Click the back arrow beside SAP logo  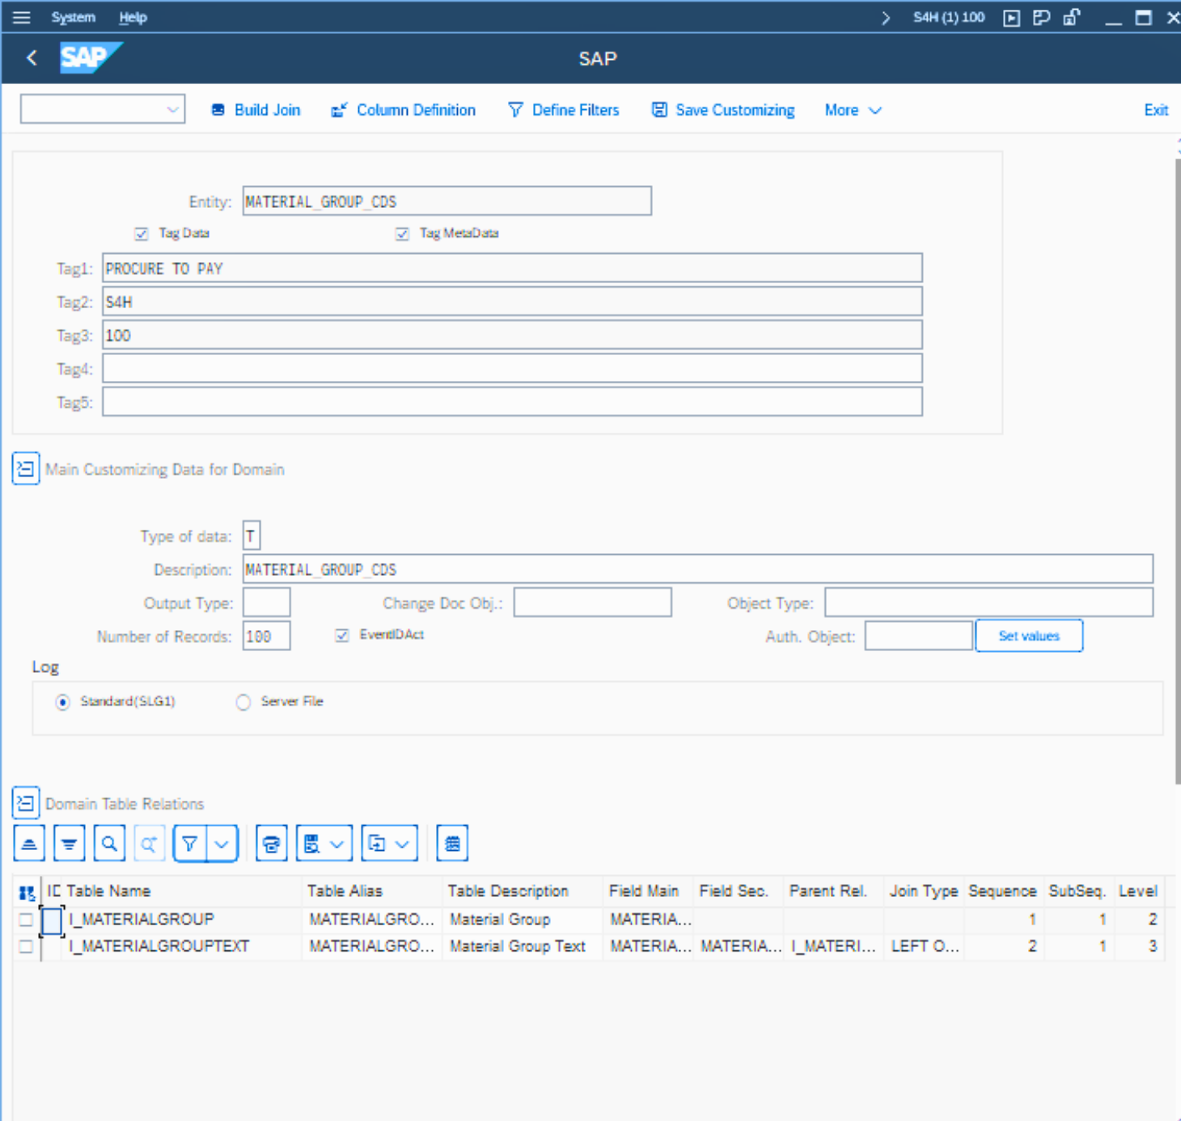click(x=32, y=58)
